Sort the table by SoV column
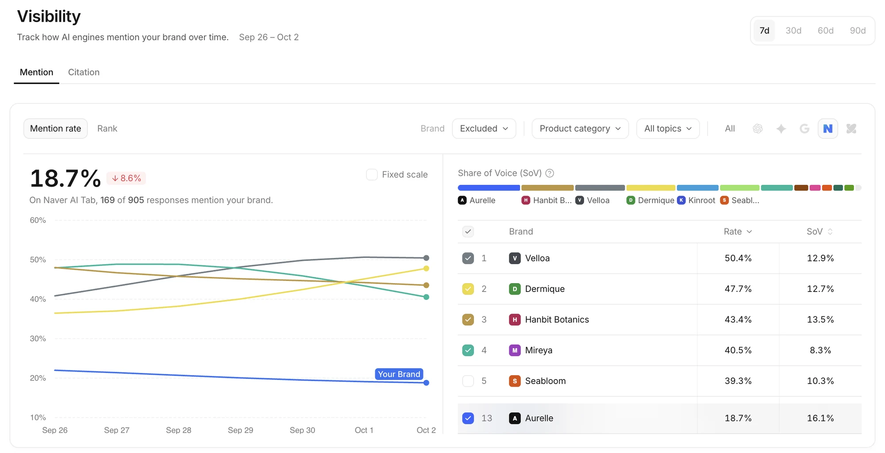The width and height of the screenshot is (885, 453). (x=820, y=231)
